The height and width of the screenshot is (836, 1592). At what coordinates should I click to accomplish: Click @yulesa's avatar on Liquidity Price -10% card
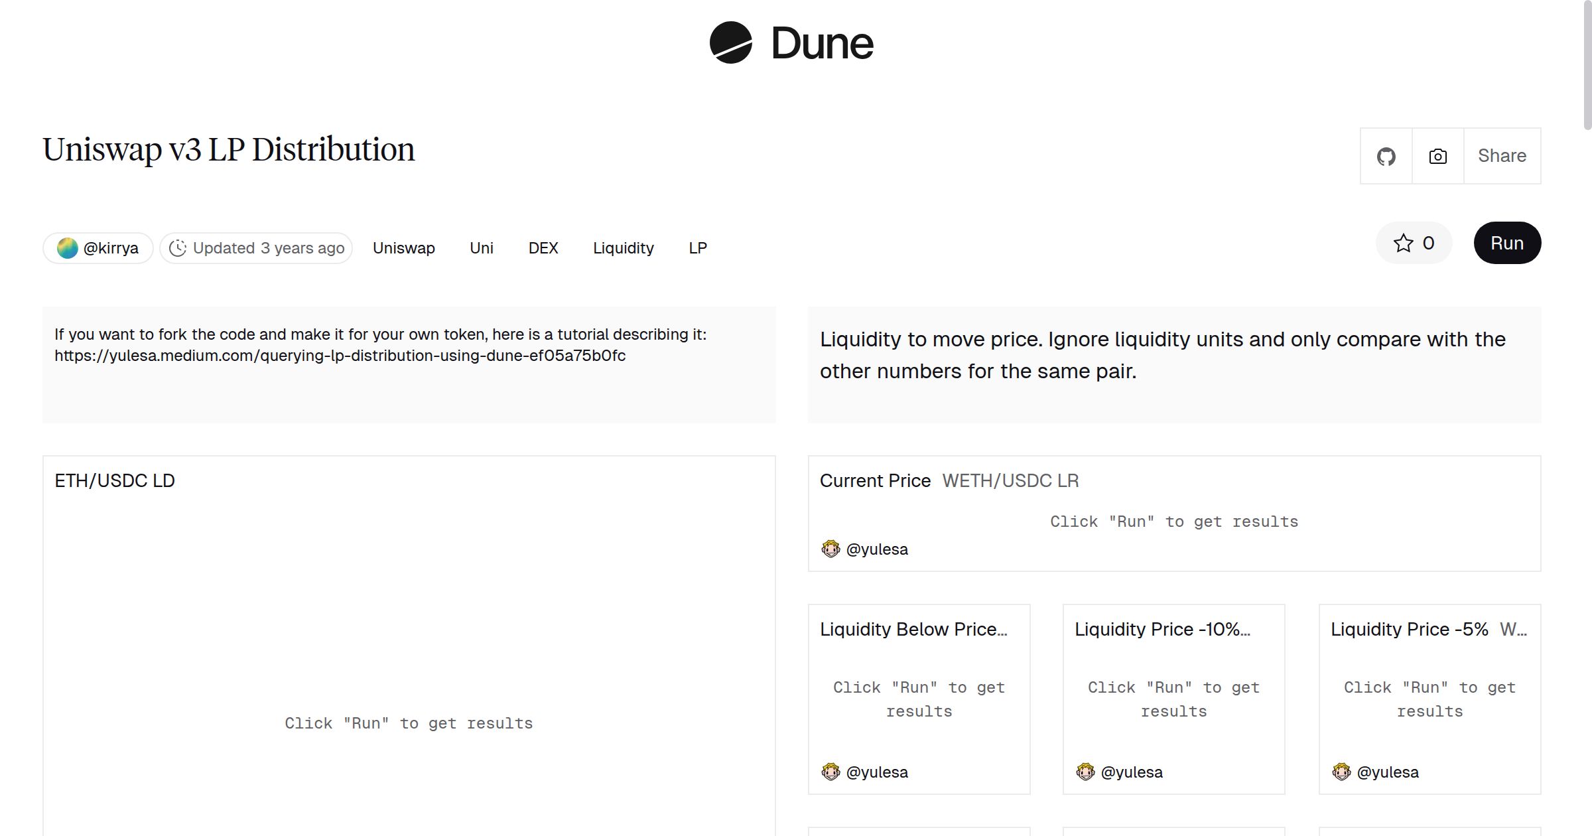point(1086,772)
